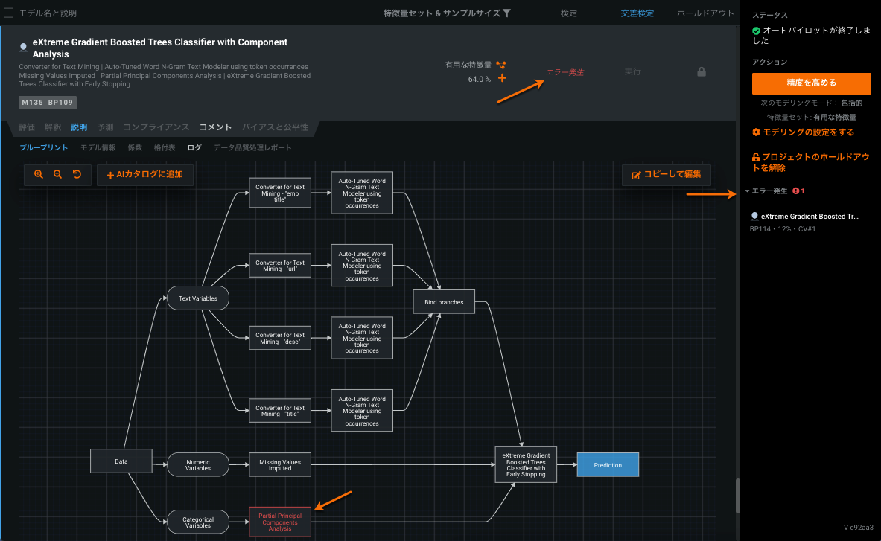Select the red Partial Principal Components Analysis node

coord(279,522)
